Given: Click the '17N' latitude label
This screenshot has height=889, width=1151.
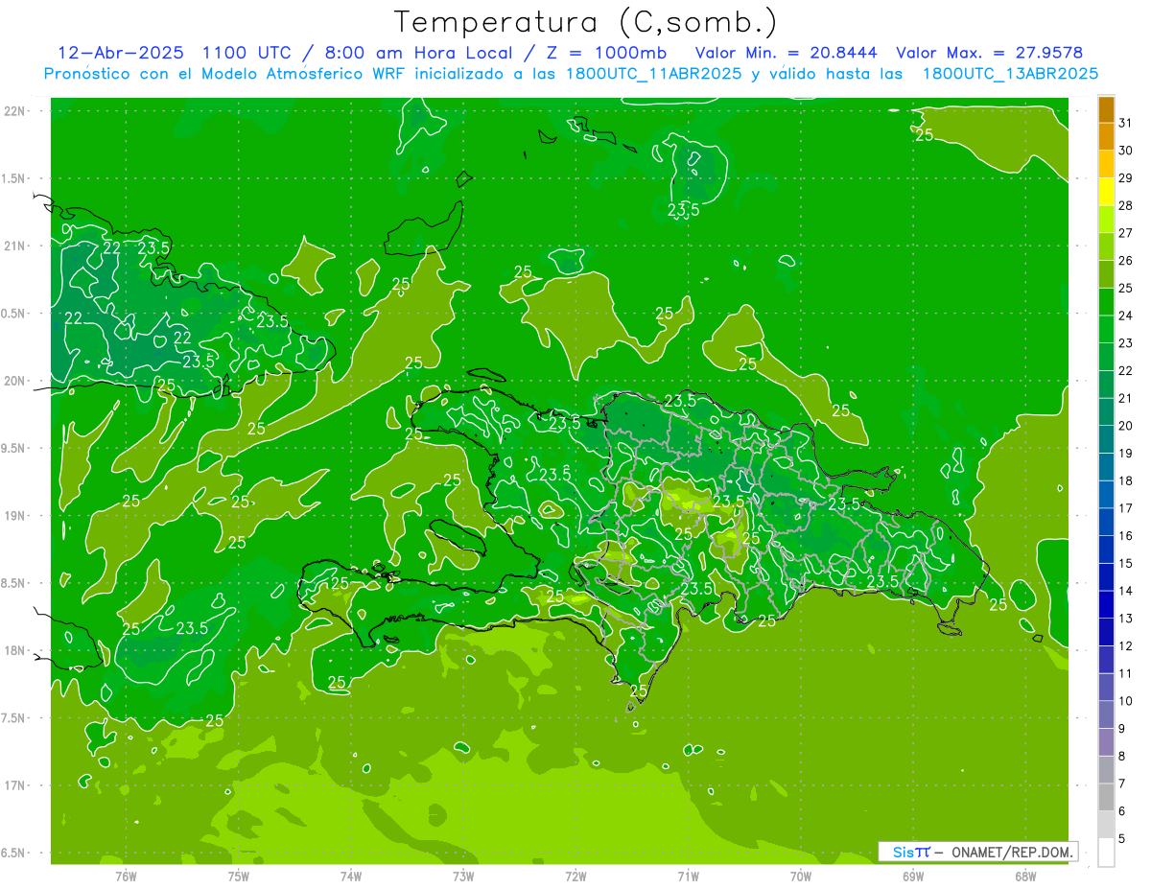Looking at the screenshot, I should click(x=14, y=785).
